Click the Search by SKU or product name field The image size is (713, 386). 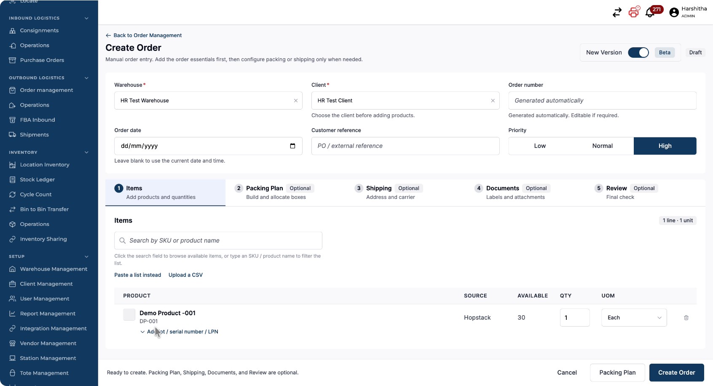pos(218,241)
